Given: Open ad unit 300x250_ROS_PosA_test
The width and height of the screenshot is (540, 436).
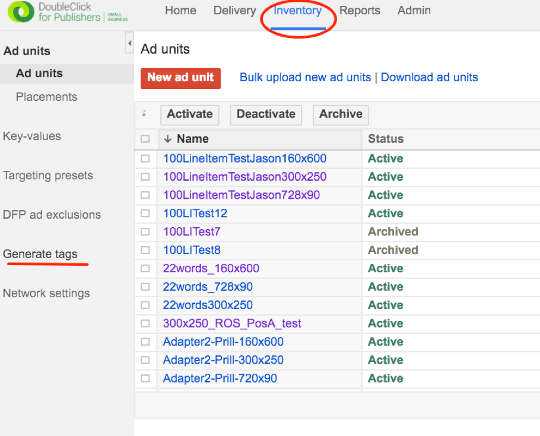Looking at the screenshot, I should tap(232, 323).
